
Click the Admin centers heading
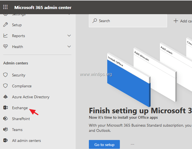click(x=16, y=63)
